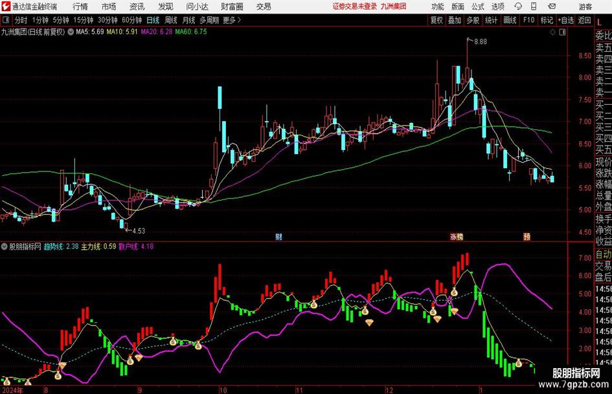Click the 叠加 overlay toolbar button
This screenshot has height=394, width=612.
[x=455, y=20]
